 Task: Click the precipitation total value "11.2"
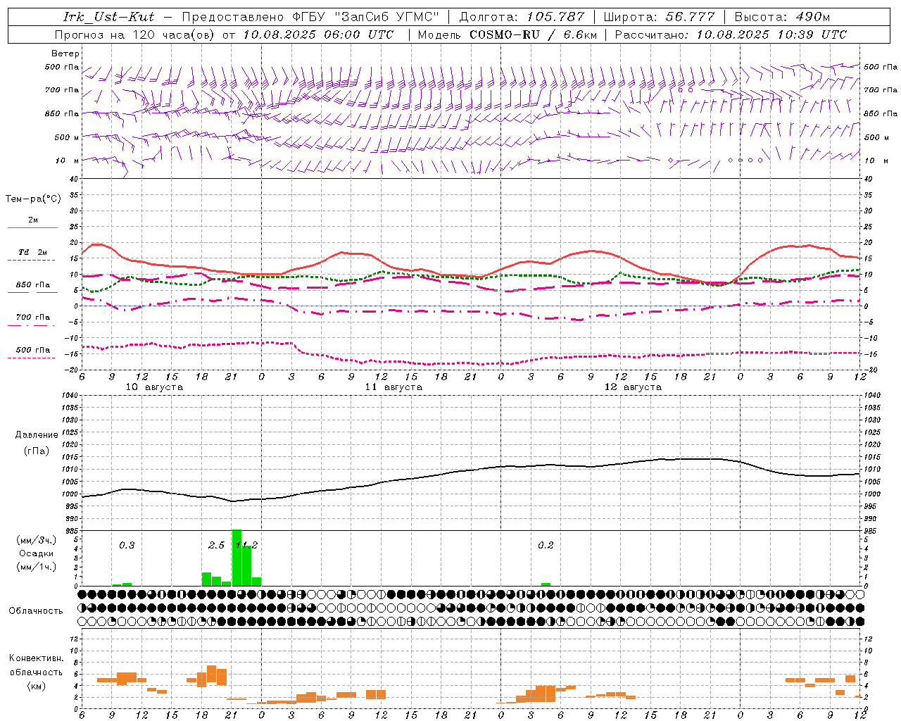(x=246, y=546)
